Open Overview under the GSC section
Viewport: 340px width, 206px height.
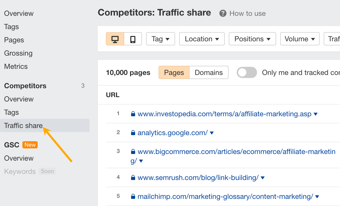19,158
